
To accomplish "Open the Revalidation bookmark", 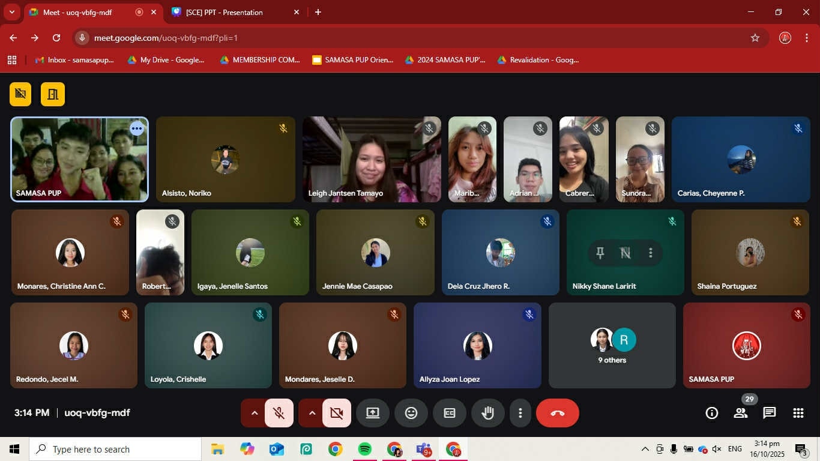I will [x=538, y=60].
